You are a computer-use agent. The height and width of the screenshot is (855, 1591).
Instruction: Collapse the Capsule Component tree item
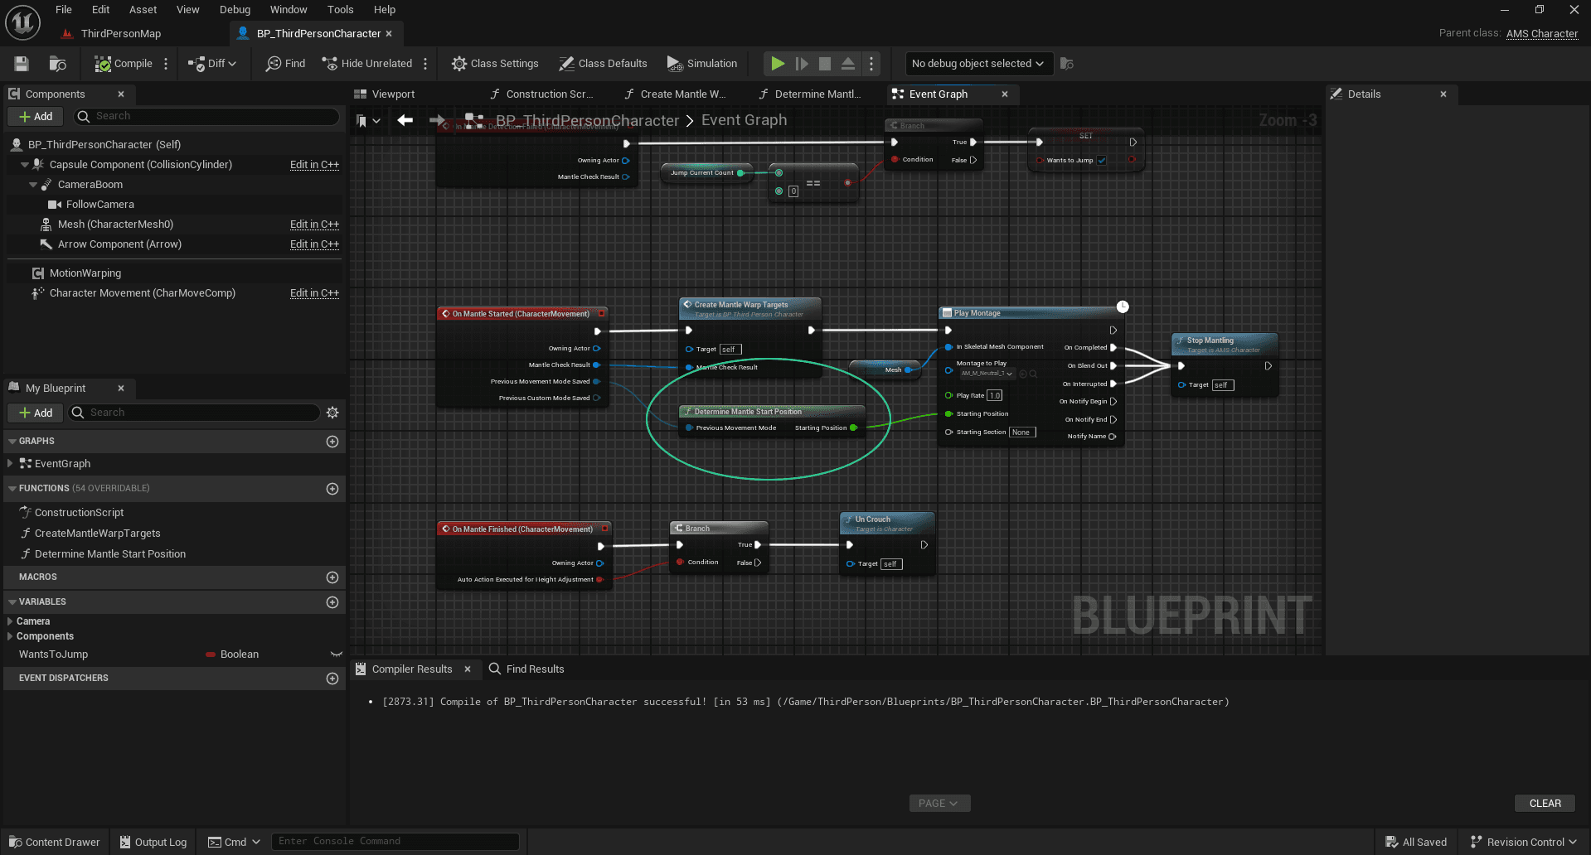coord(25,165)
